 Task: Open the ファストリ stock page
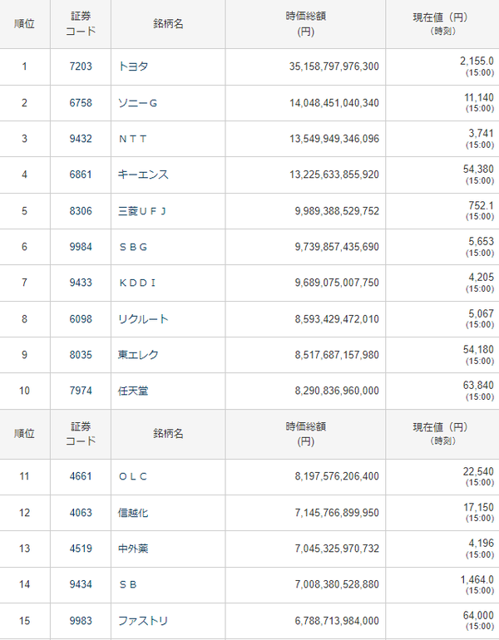tap(143, 621)
